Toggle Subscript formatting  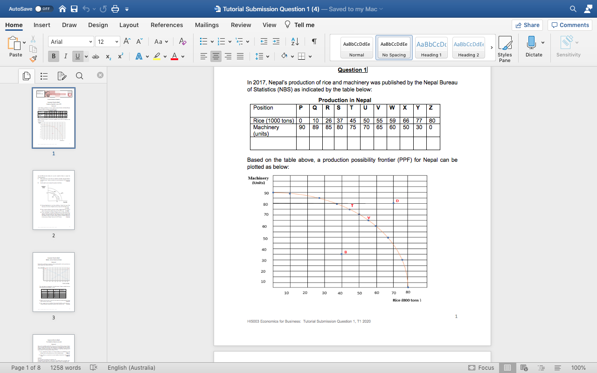click(108, 56)
